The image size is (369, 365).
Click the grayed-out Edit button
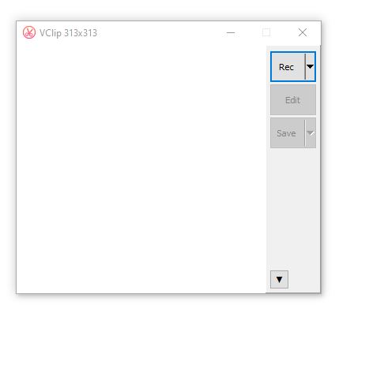(293, 100)
